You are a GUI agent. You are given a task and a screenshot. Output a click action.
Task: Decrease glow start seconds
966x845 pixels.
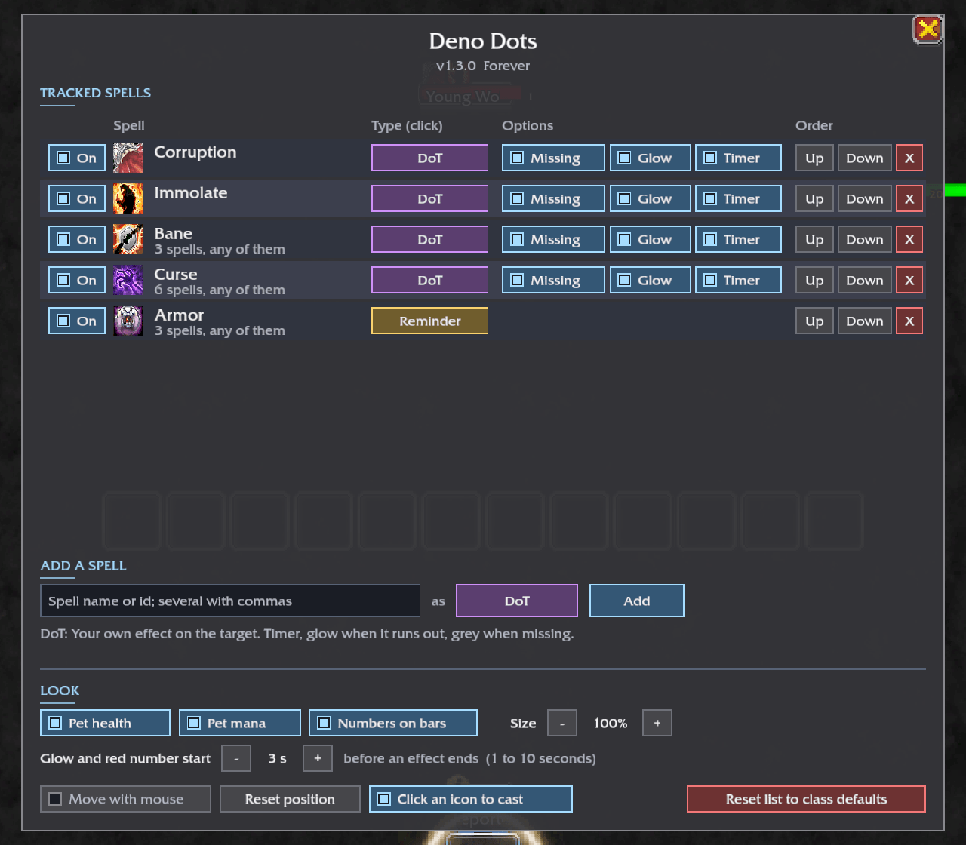[x=236, y=758]
